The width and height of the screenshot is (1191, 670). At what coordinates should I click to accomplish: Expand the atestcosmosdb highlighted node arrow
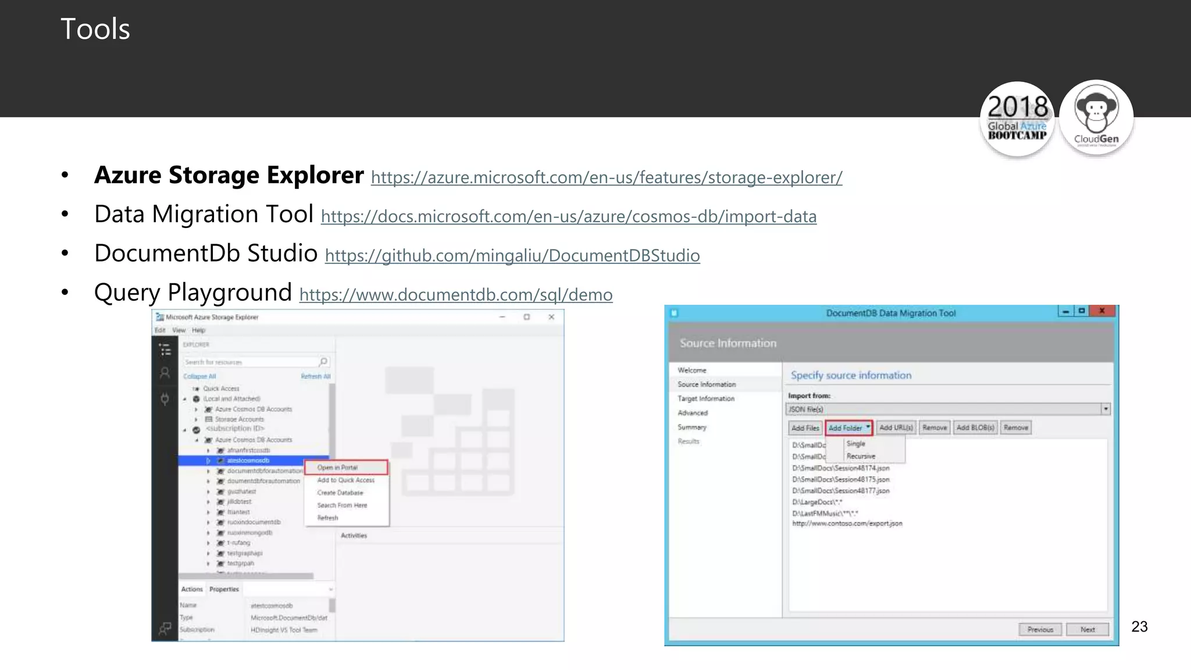[x=208, y=461]
